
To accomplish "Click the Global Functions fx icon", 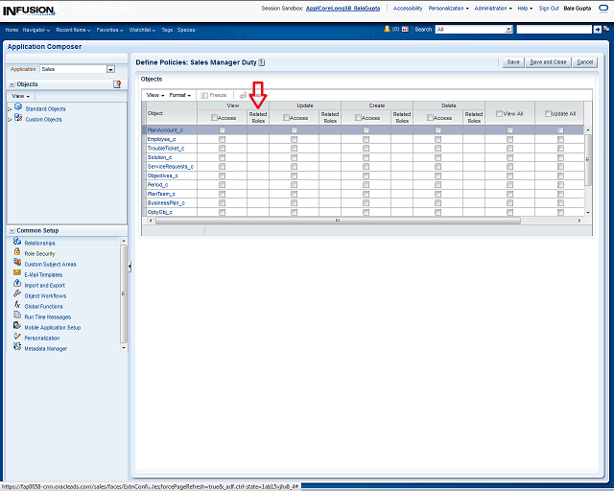I will pos(17,306).
